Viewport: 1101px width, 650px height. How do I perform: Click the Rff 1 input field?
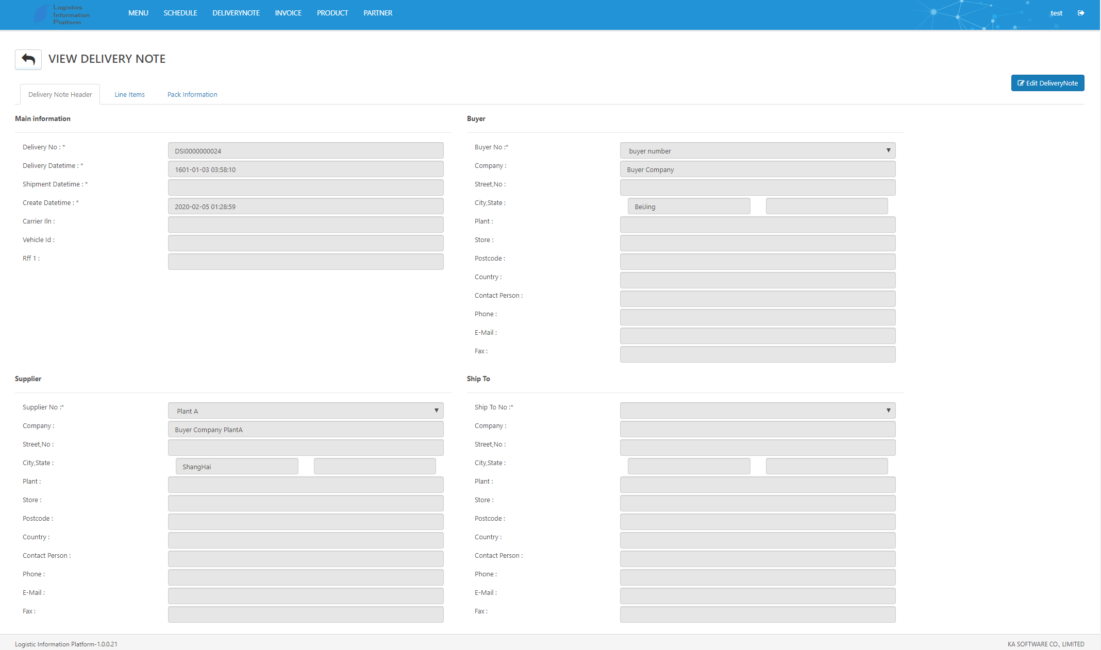pos(306,262)
